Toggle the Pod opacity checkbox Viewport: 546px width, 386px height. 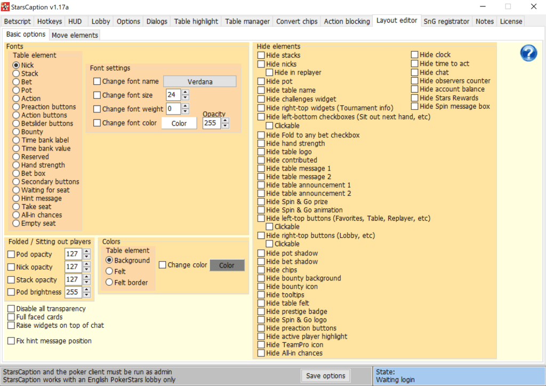11,254
